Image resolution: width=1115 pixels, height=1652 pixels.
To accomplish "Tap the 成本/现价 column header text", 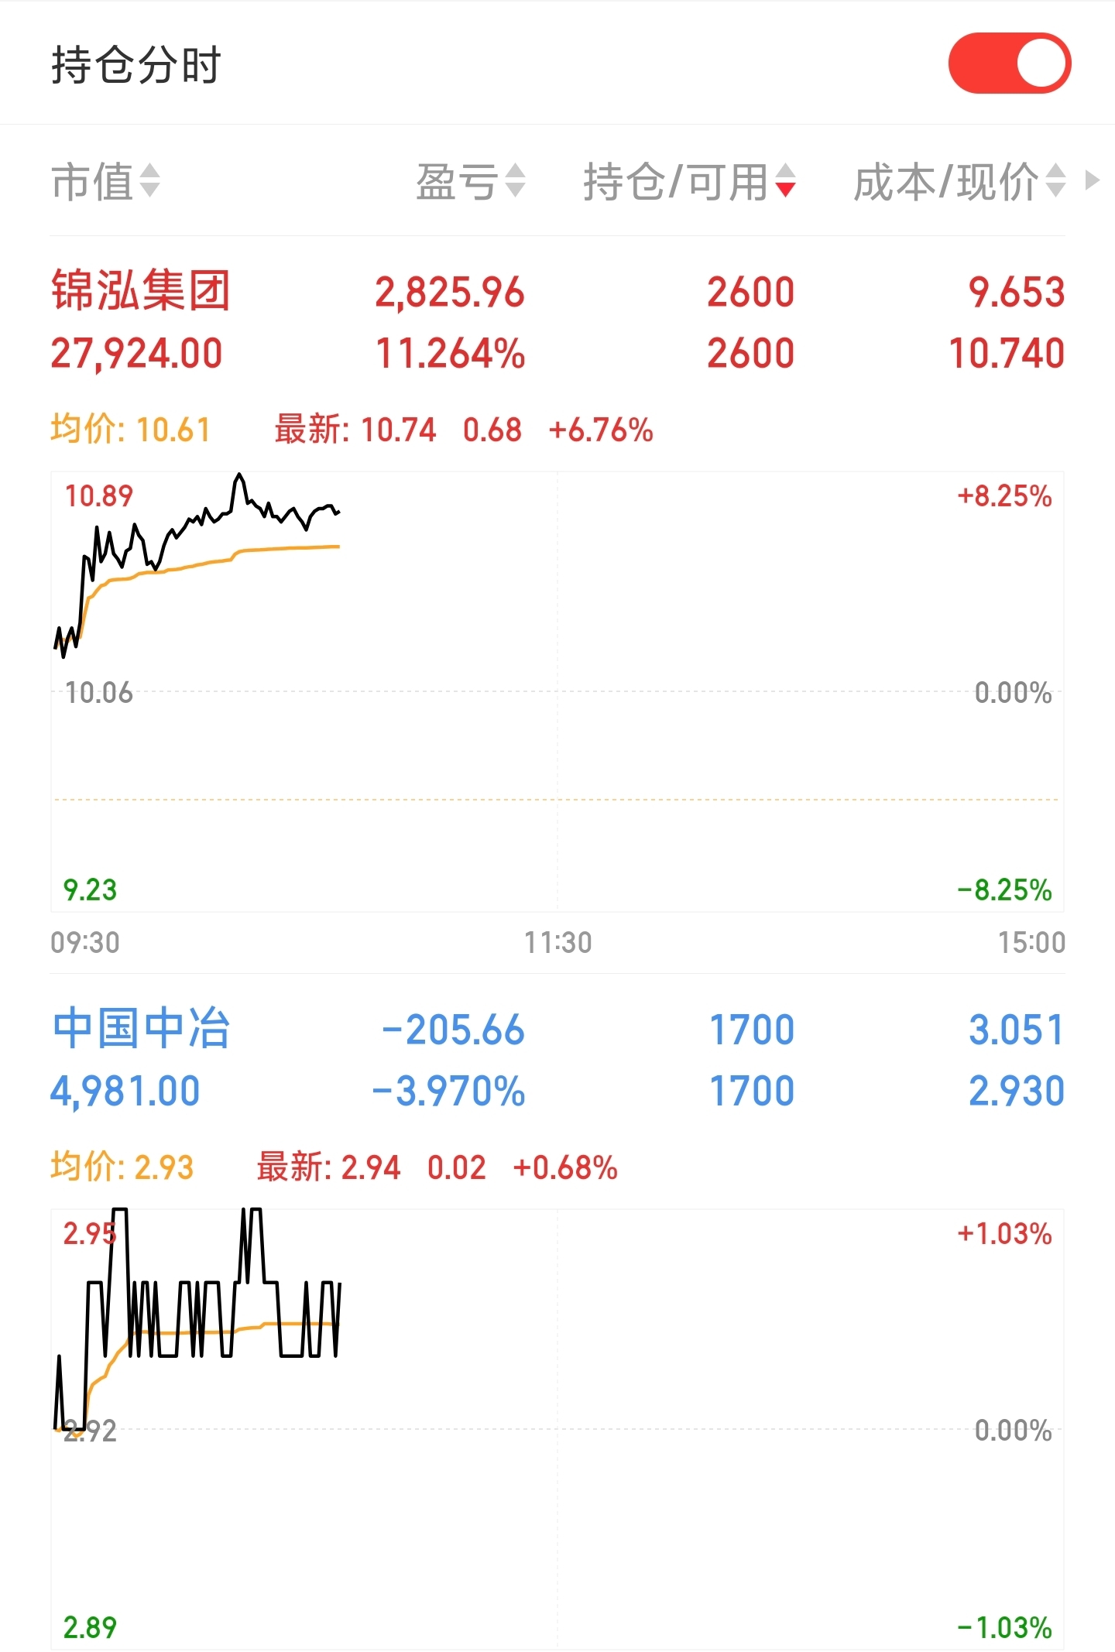I will (x=945, y=182).
